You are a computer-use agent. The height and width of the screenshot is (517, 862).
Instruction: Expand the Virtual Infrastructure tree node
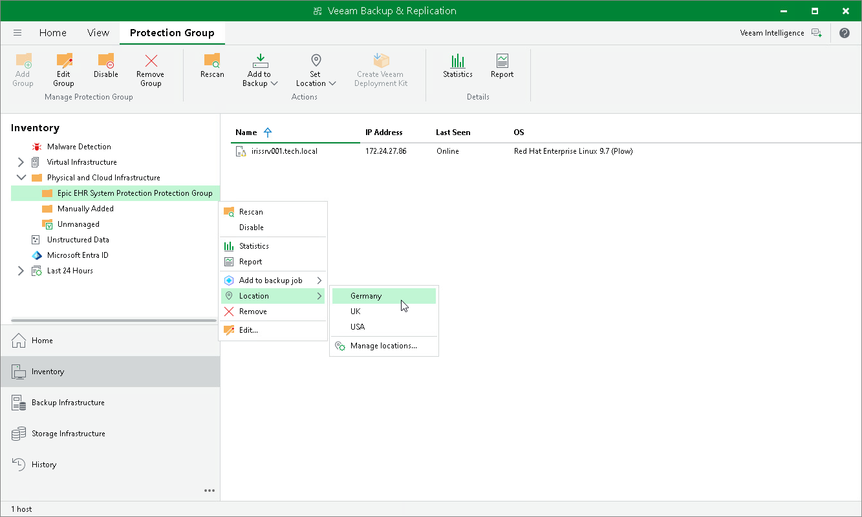[x=21, y=162]
